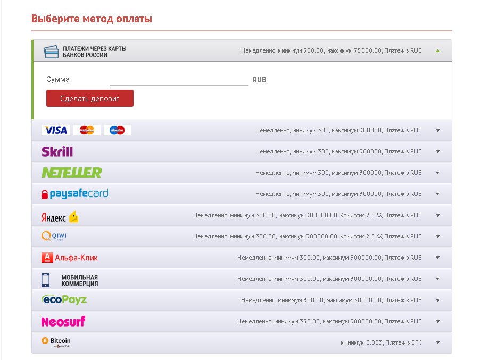The image size is (481, 360).
Task: Click the Сумма field label
Action: click(58, 79)
